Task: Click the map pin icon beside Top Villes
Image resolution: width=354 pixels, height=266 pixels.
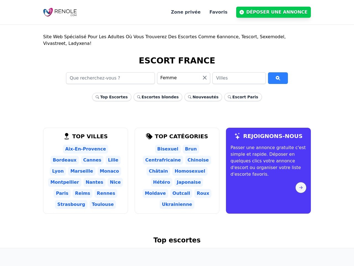Action: pyautogui.click(x=67, y=136)
